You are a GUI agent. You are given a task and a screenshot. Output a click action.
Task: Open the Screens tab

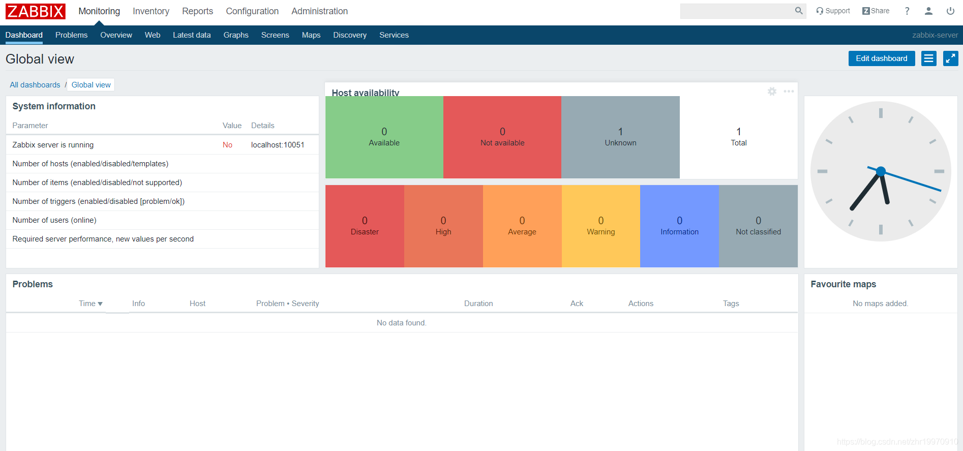275,35
